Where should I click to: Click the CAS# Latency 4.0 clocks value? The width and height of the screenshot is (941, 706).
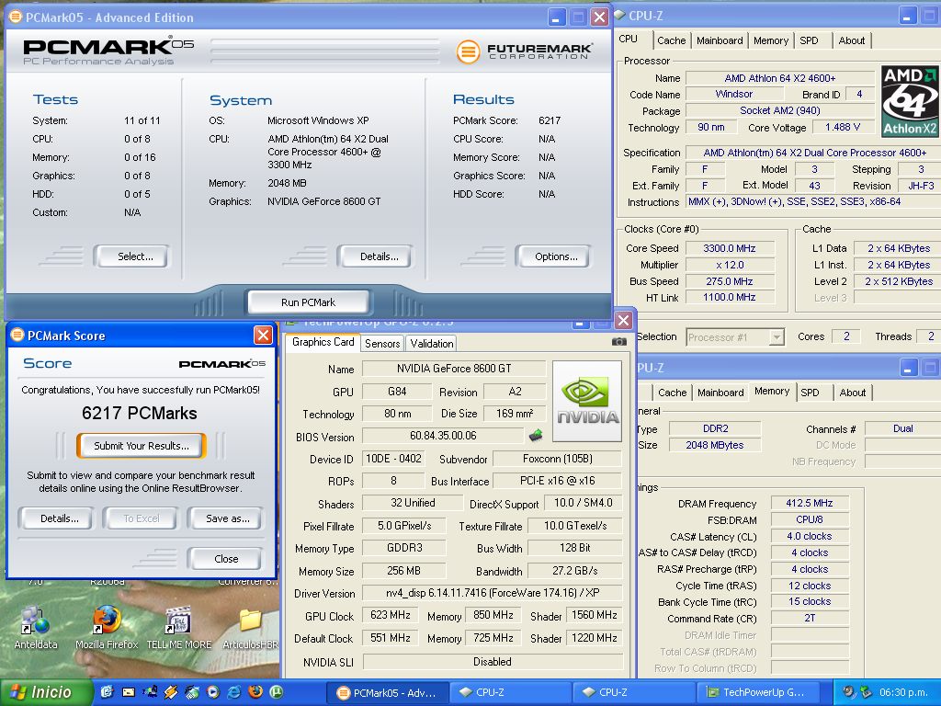tap(810, 536)
